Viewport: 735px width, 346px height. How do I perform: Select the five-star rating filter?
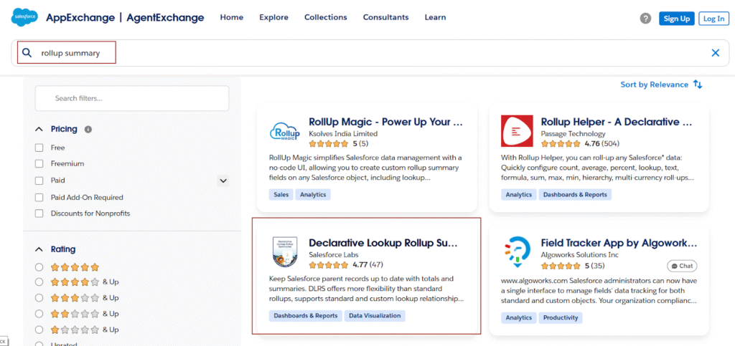pos(39,267)
